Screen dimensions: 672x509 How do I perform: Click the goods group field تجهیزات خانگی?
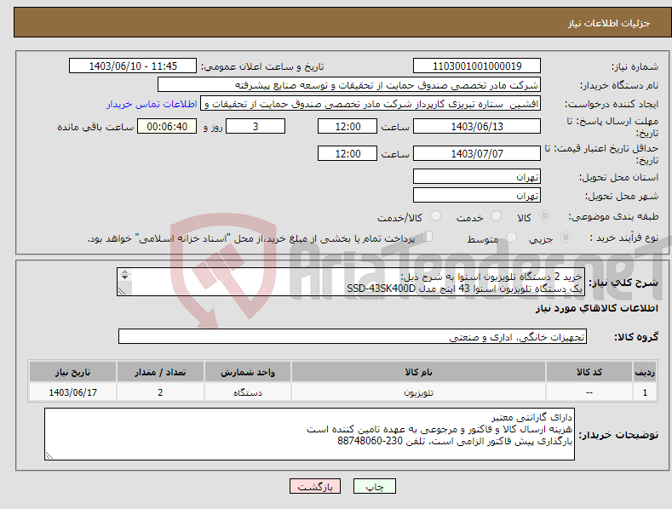coord(353,336)
